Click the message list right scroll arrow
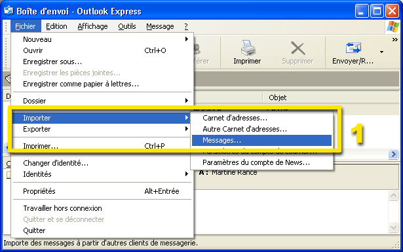 click(x=393, y=154)
